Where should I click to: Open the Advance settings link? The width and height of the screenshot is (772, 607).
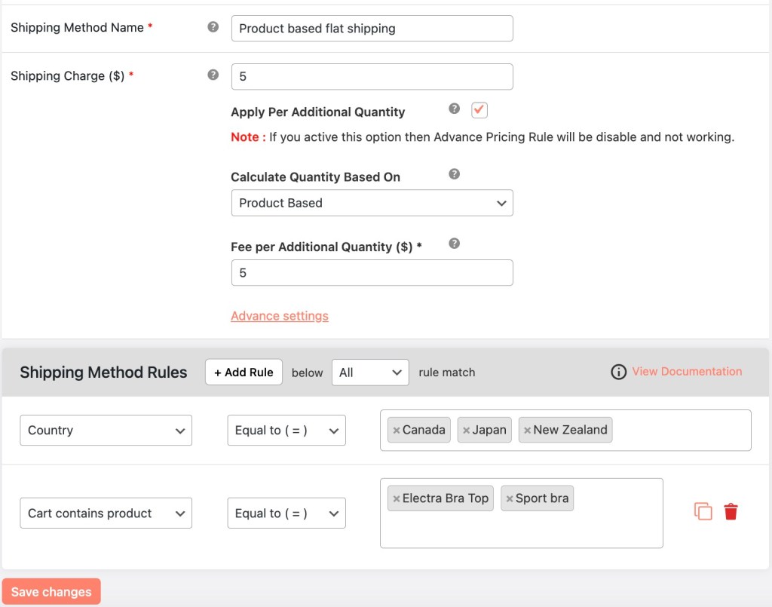coord(280,316)
